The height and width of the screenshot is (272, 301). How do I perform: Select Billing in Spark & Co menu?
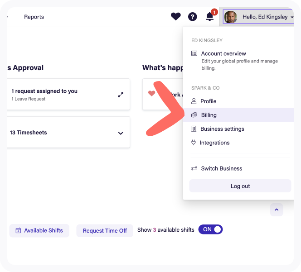click(238, 115)
